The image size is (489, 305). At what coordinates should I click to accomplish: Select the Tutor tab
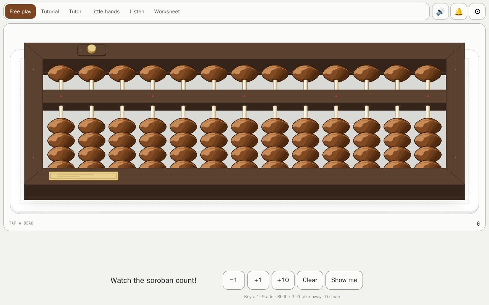click(x=75, y=11)
